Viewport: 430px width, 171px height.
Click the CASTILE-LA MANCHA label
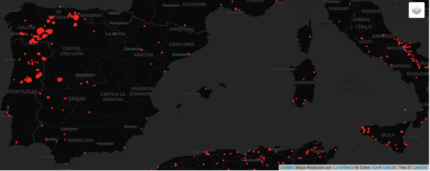coord(113,97)
